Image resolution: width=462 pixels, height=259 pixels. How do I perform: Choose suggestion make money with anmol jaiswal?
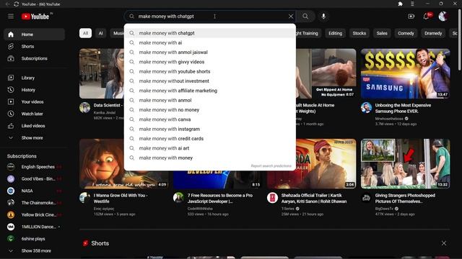point(210,53)
